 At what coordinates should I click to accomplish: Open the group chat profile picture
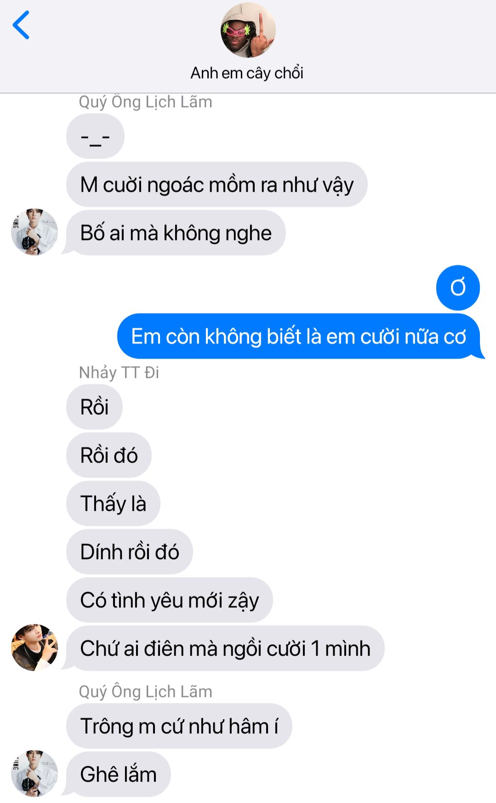coord(248,30)
